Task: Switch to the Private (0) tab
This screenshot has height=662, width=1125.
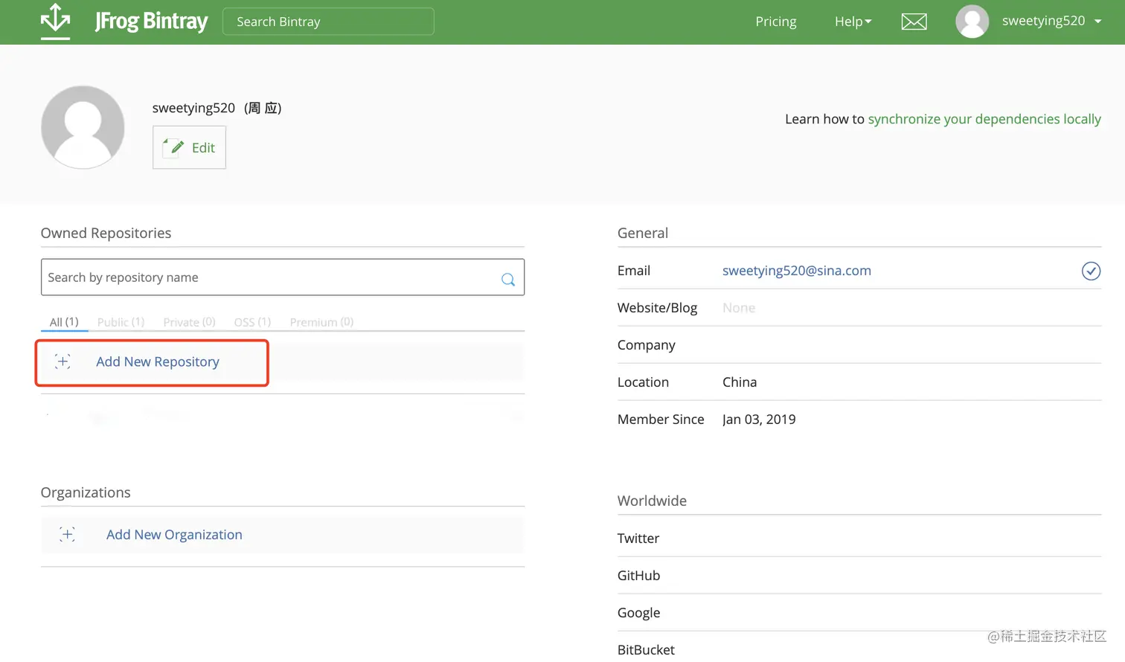Action: pos(189,322)
